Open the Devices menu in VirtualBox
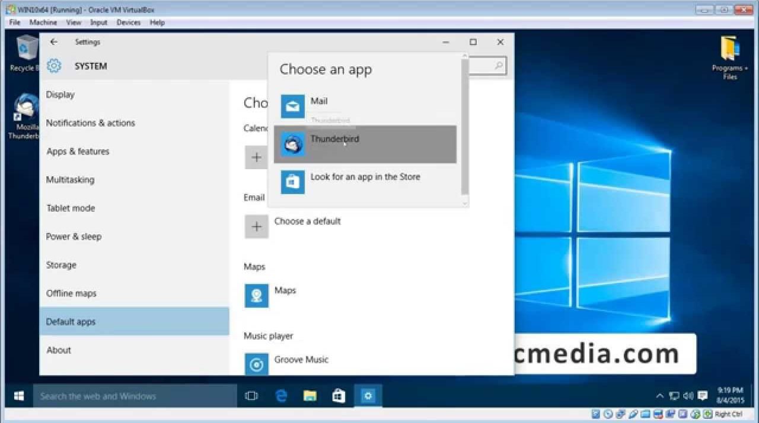Screen dimensions: 759x423 pos(128,22)
